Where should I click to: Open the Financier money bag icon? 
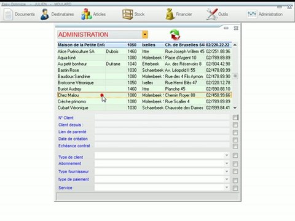pos(170,14)
